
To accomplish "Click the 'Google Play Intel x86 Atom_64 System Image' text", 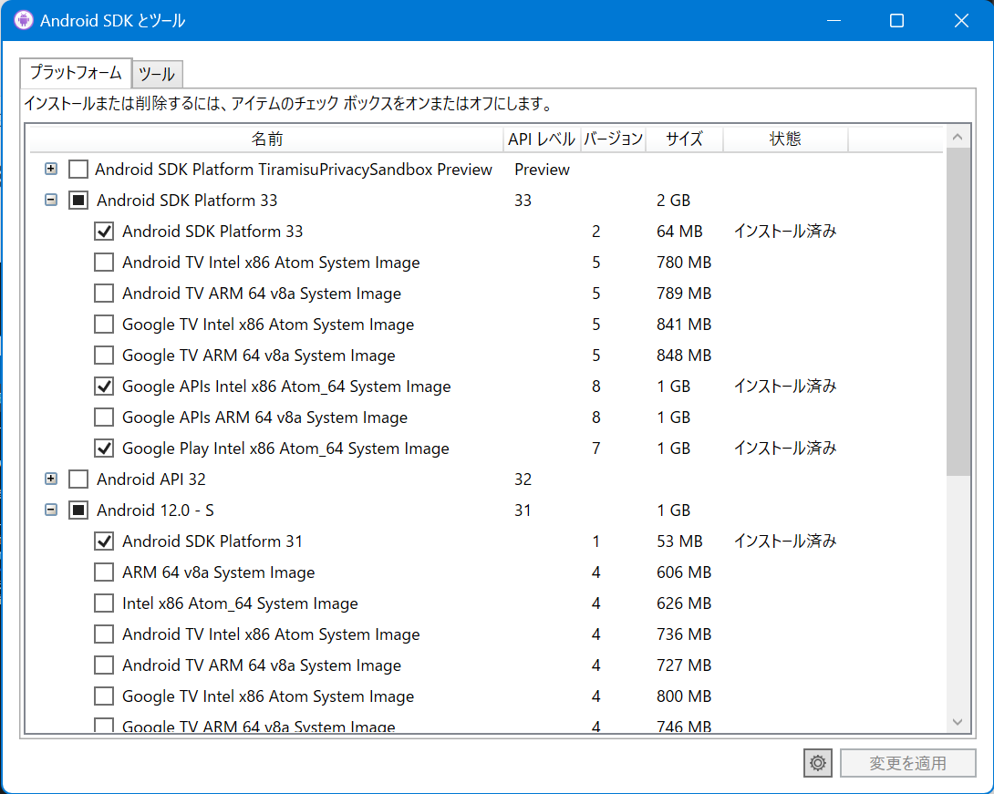I will coord(285,449).
